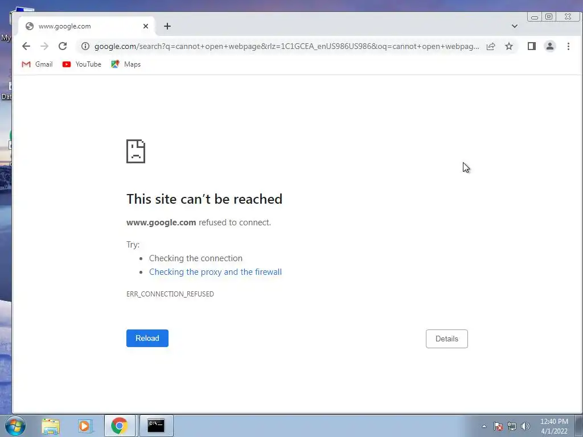This screenshot has height=437, width=583.
Task: Open 'Checking the proxy and the firewall' link
Action: pos(215,271)
